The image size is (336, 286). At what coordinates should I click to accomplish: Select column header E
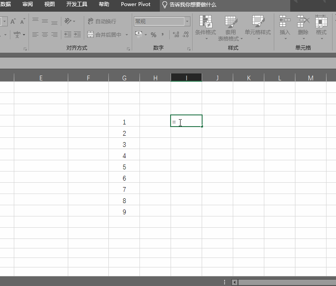[x=41, y=78]
